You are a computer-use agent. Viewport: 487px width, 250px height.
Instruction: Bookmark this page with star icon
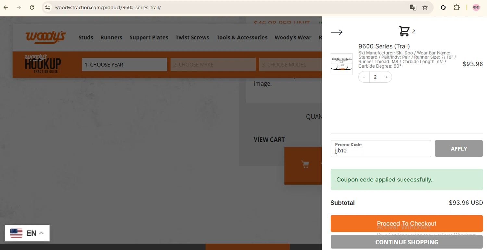425,7
